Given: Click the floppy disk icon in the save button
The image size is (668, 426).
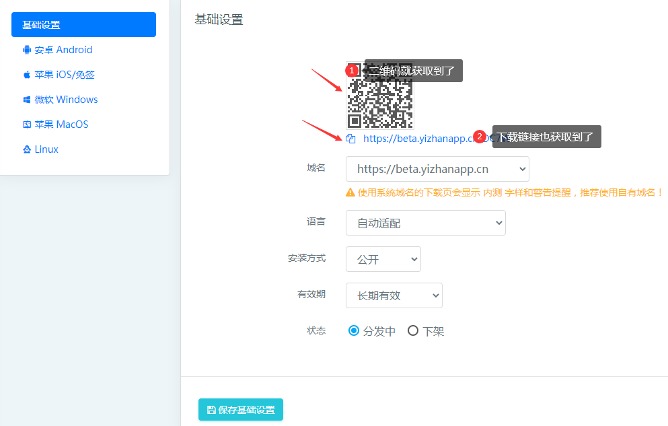Looking at the screenshot, I should [211, 410].
